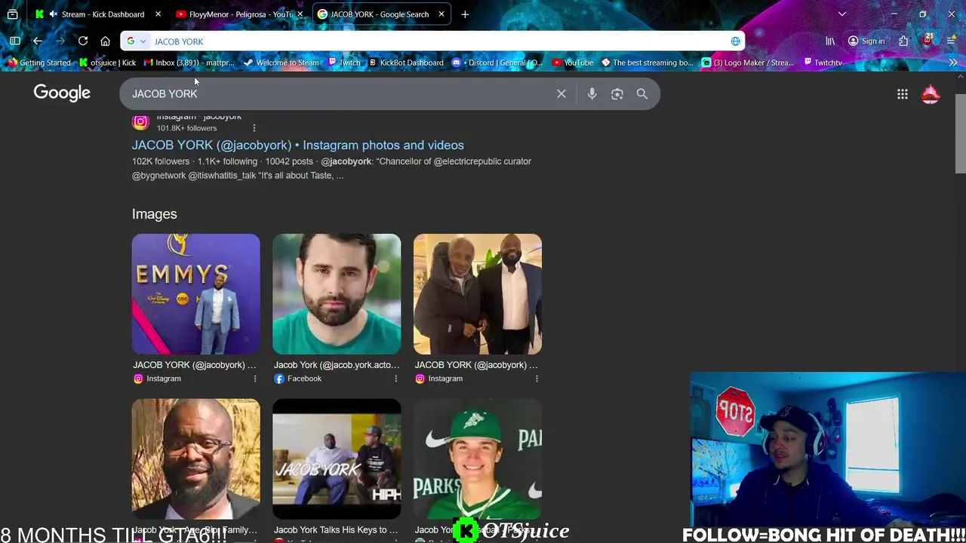Open Getting Started bookmark

click(x=39, y=63)
